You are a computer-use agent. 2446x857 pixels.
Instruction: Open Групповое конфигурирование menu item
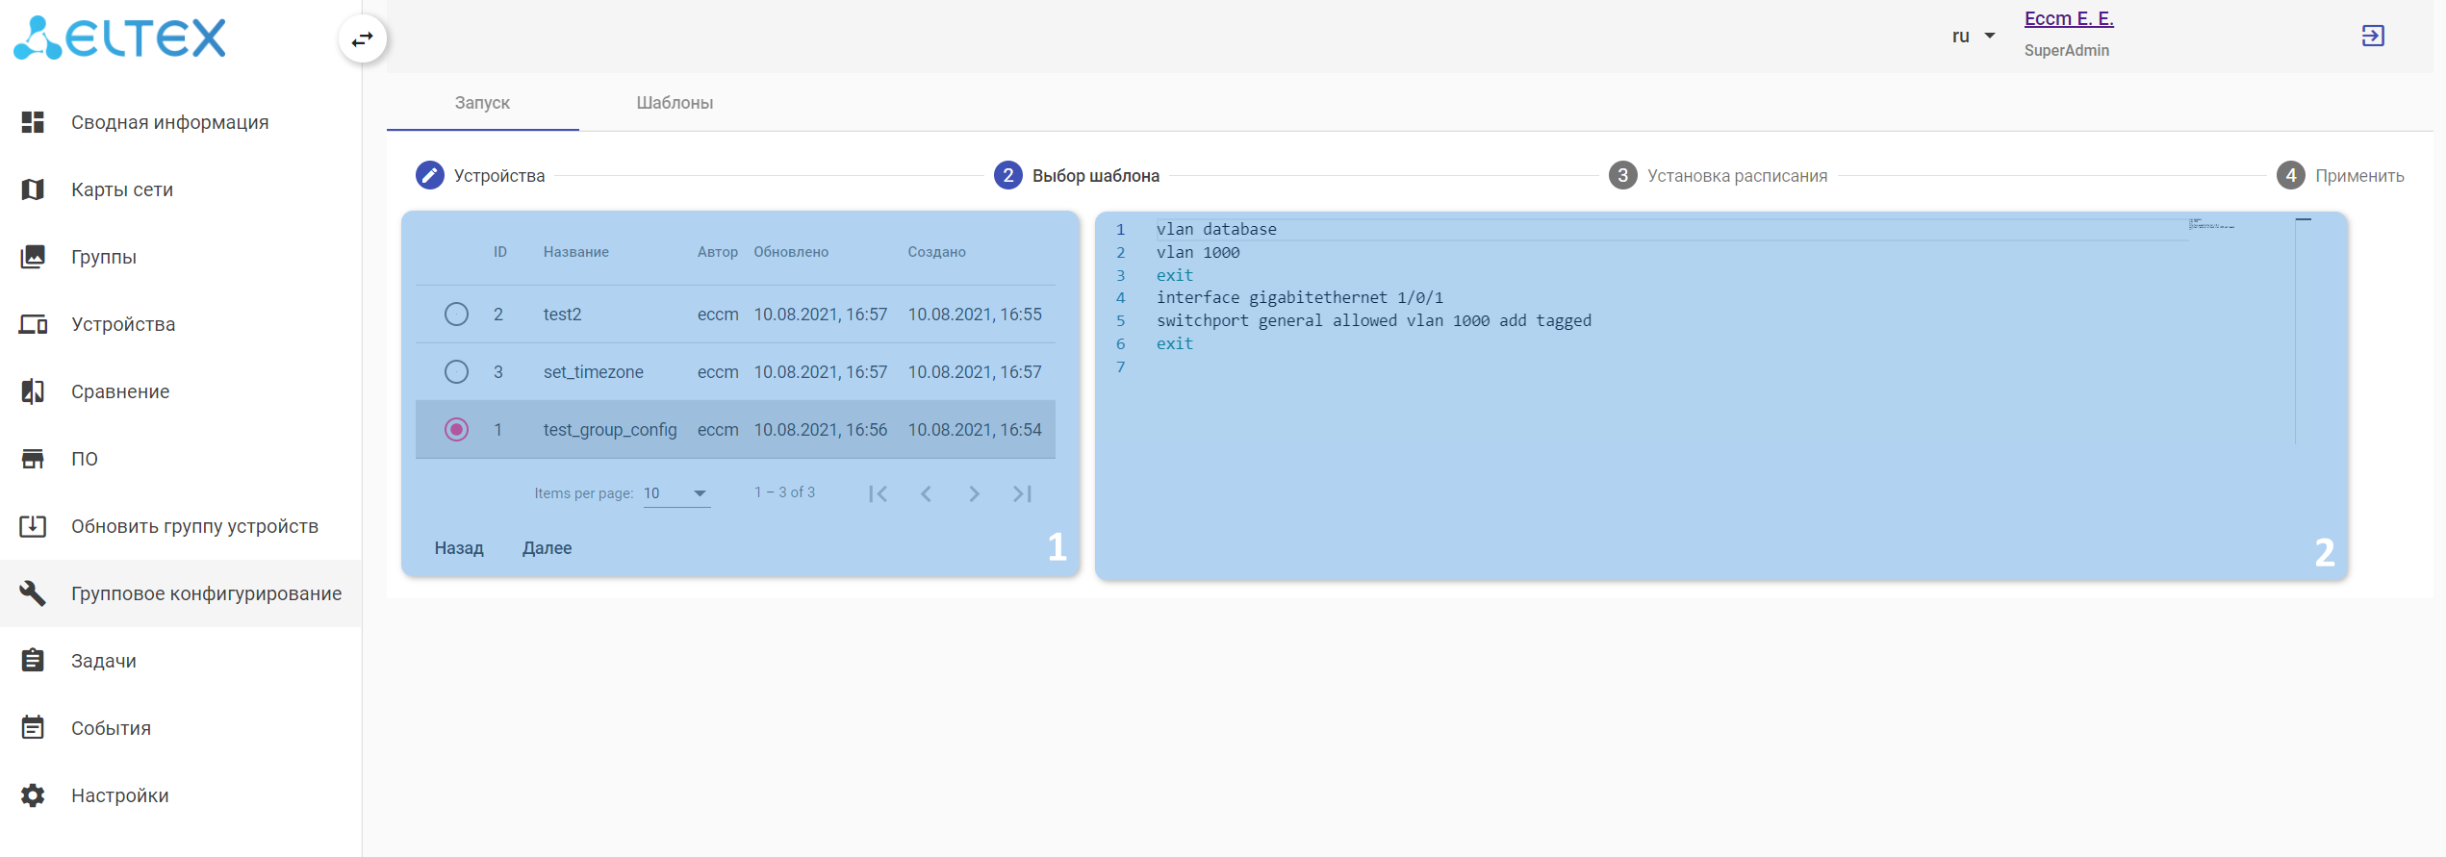[181, 593]
